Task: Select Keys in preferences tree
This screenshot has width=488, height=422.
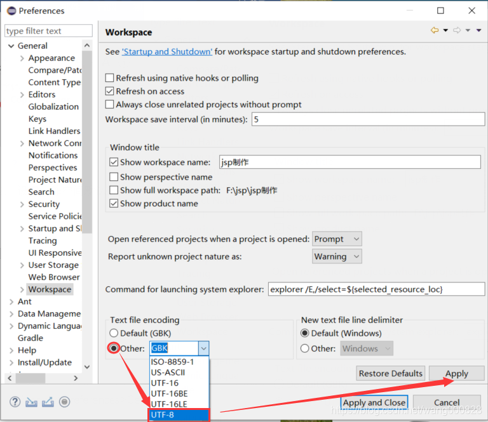Action: click(37, 119)
